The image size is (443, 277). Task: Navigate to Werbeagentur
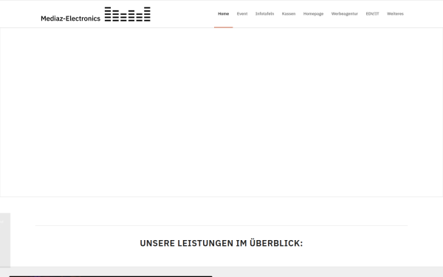(344, 13)
